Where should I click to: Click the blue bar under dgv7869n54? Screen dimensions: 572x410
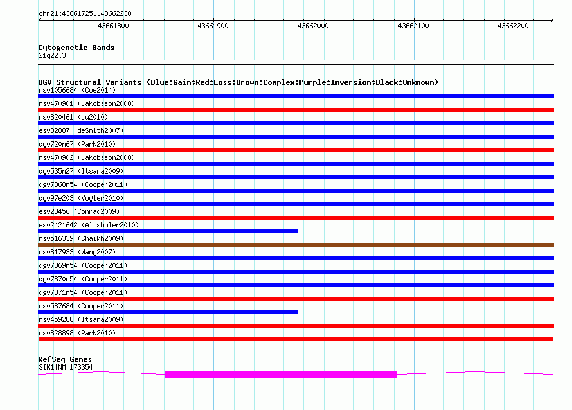(x=296, y=272)
